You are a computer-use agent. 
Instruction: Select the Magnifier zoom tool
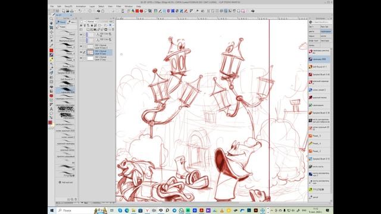51,18
